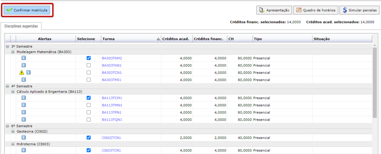
Task: Select the Disciplinas sugeridas tab
Action: pyautogui.click(x=21, y=26)
